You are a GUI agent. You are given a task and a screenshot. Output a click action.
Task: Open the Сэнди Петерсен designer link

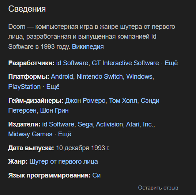point(150,101)
